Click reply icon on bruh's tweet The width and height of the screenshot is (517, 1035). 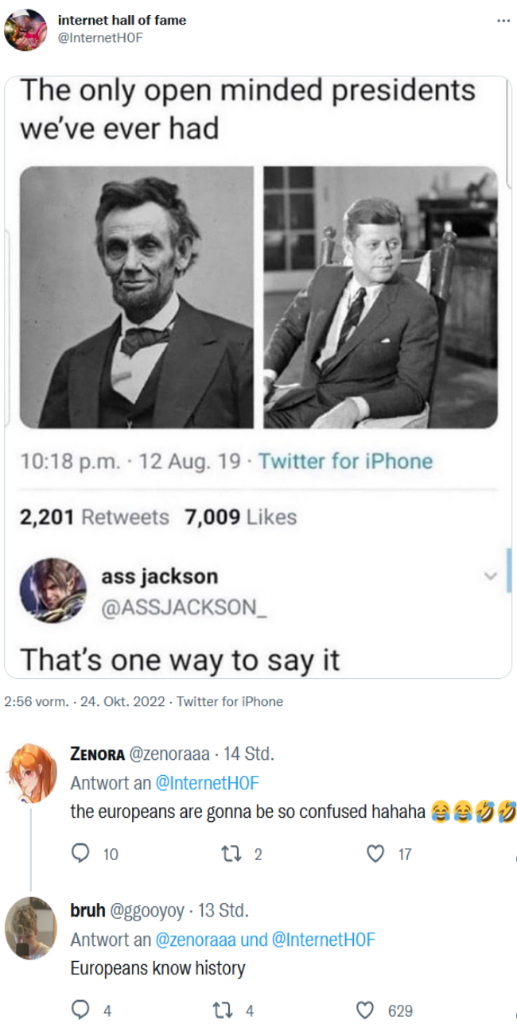coord(81,1010)
